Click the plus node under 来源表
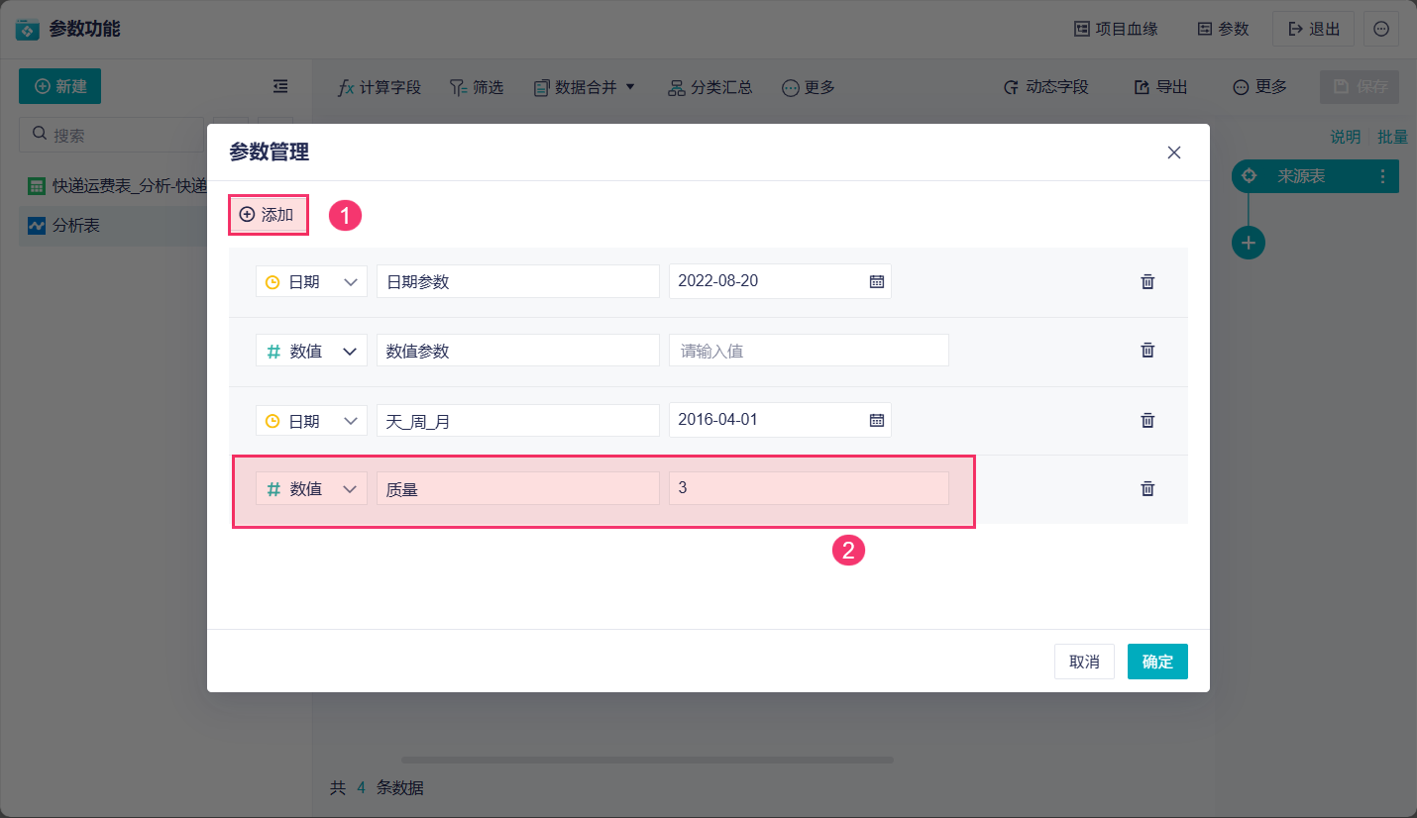 tap(1249, 242)
